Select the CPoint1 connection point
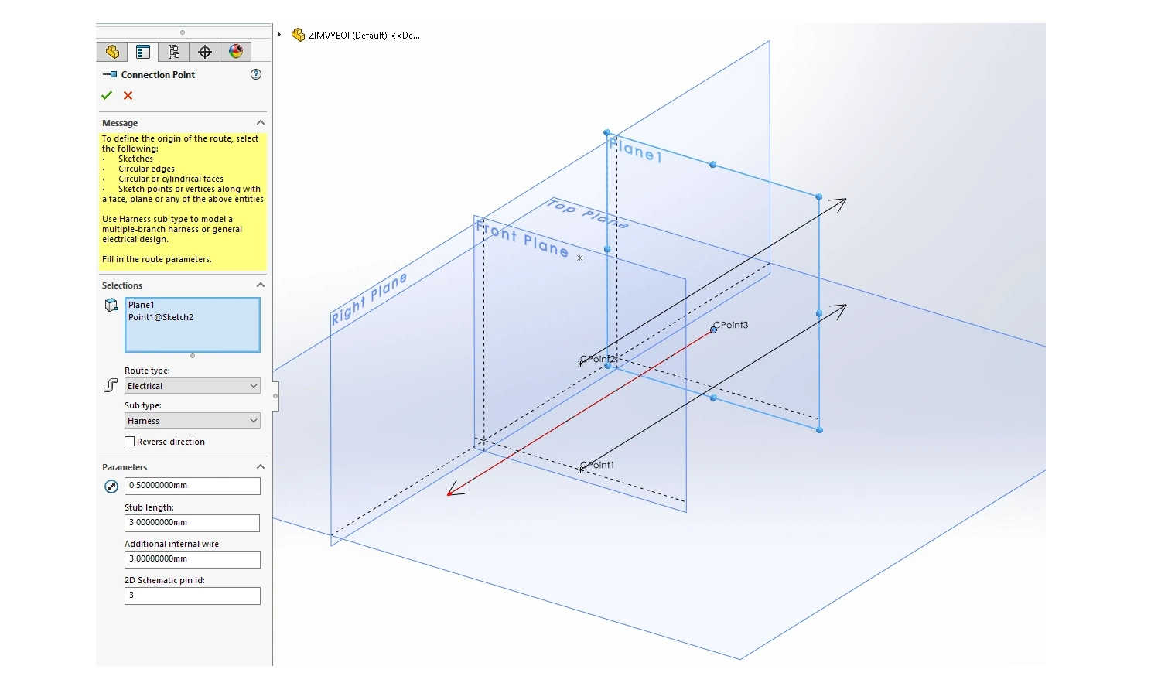Screen dimensions: 1151x683 tap(581, 469)
